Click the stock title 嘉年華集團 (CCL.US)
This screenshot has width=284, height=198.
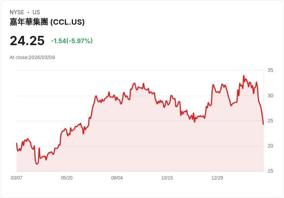coord(47,22)
